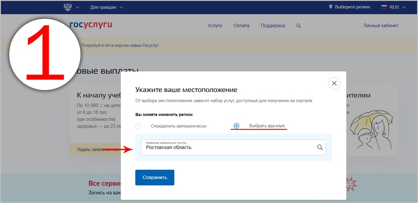Image resolution: width=418 pixels, height=203 pixels.
Task: Open "Выберите регион" in the top bar
Action: (x=353, y=7)
